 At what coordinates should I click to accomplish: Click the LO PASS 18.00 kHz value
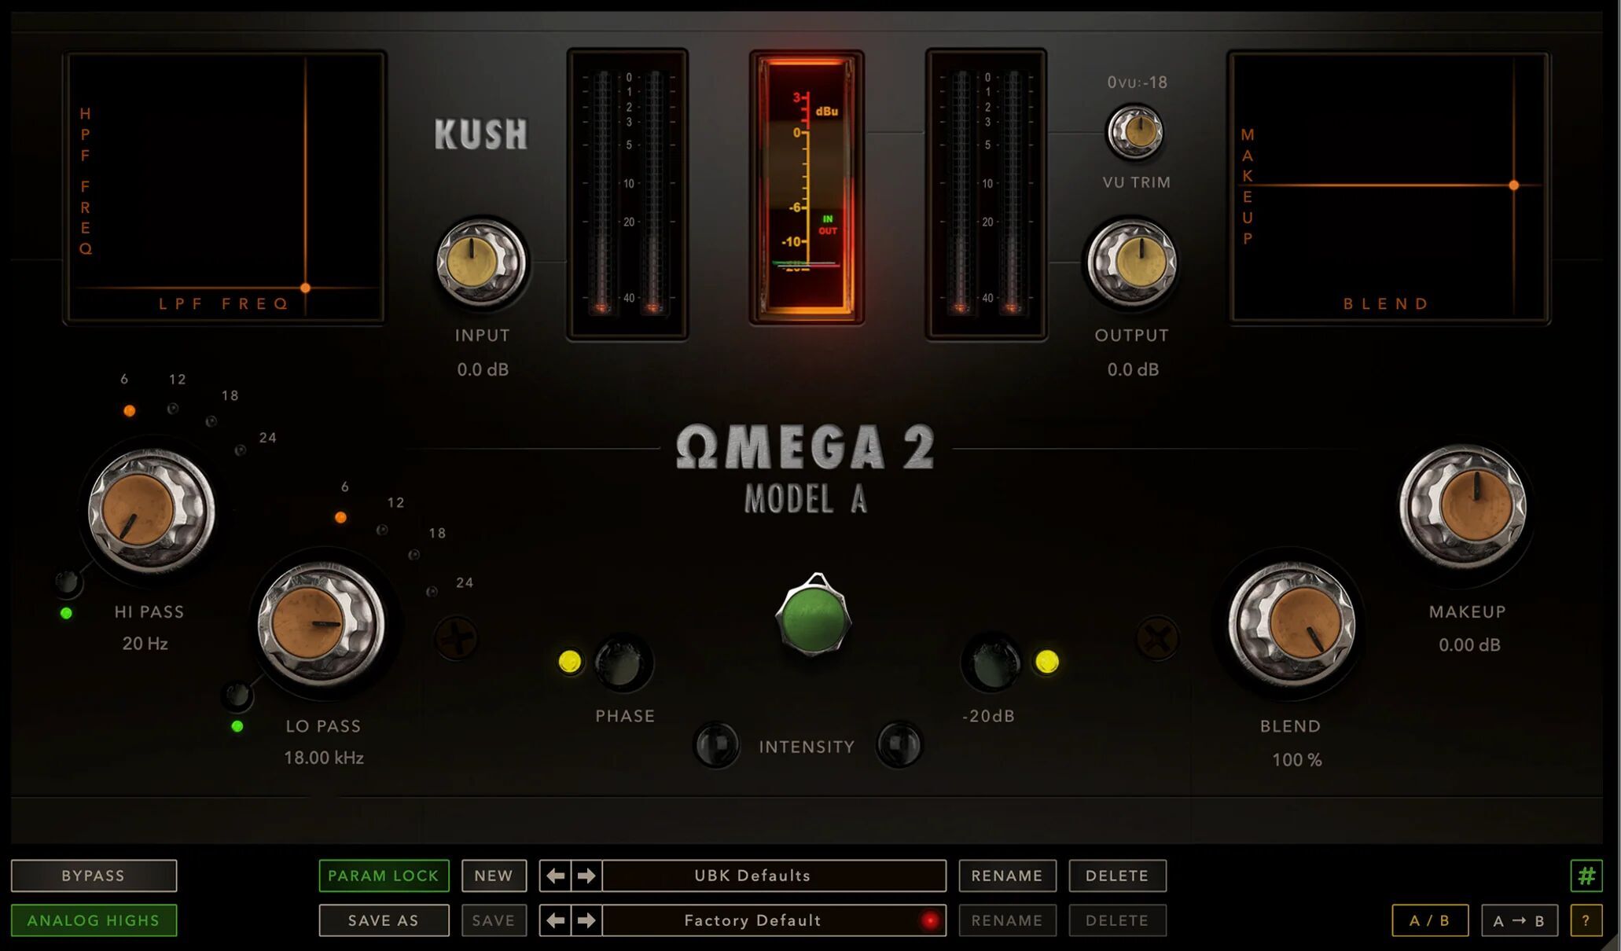pos(324,758)
